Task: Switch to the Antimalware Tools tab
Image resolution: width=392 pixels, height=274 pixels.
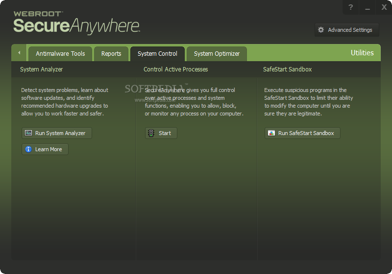Action: pos(60,54)
